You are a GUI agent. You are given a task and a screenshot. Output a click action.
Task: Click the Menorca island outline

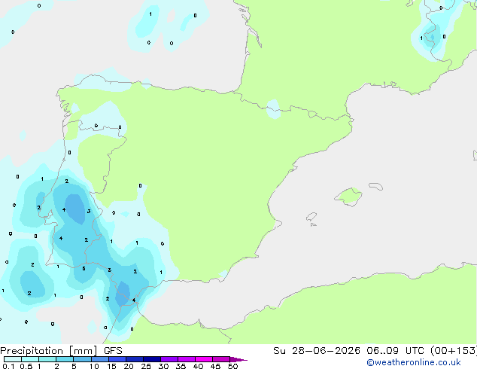tap(376, 186)
